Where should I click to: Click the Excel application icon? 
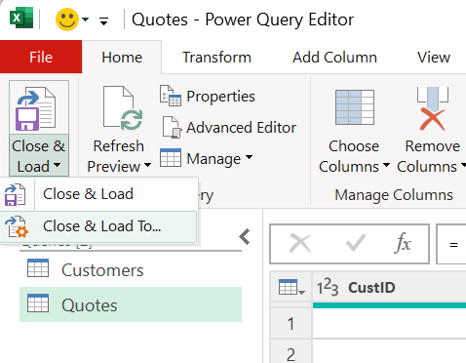(21, 19)
